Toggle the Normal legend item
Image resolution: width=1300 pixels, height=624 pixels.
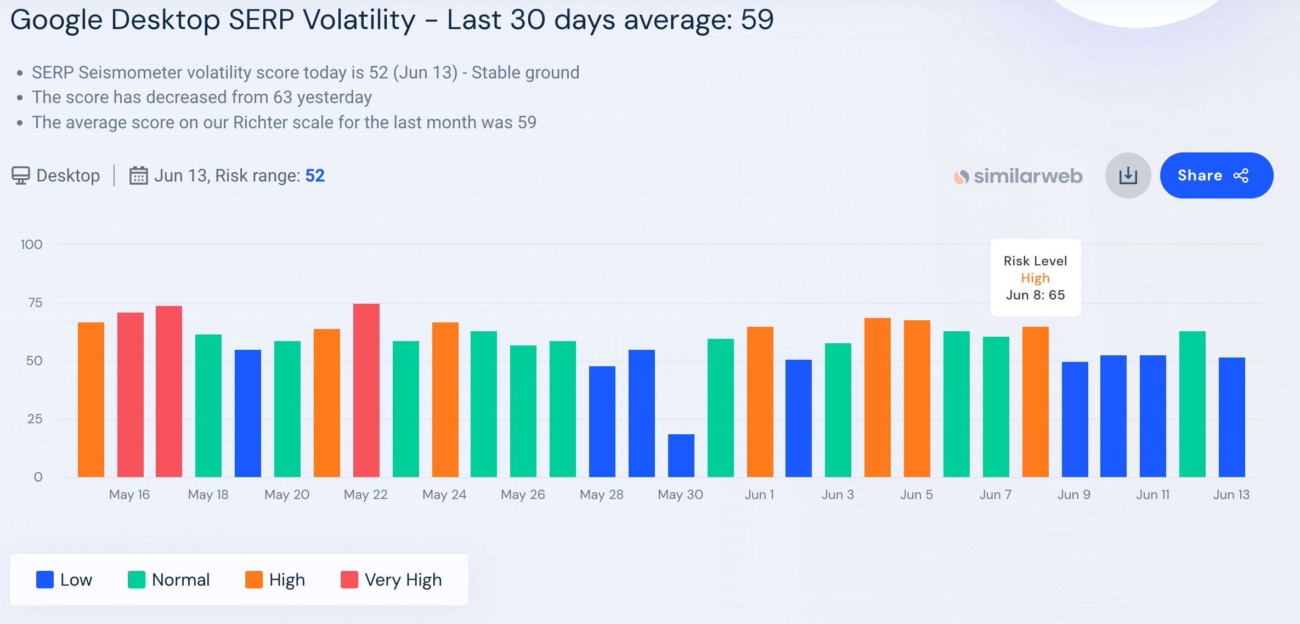(168, 580)
